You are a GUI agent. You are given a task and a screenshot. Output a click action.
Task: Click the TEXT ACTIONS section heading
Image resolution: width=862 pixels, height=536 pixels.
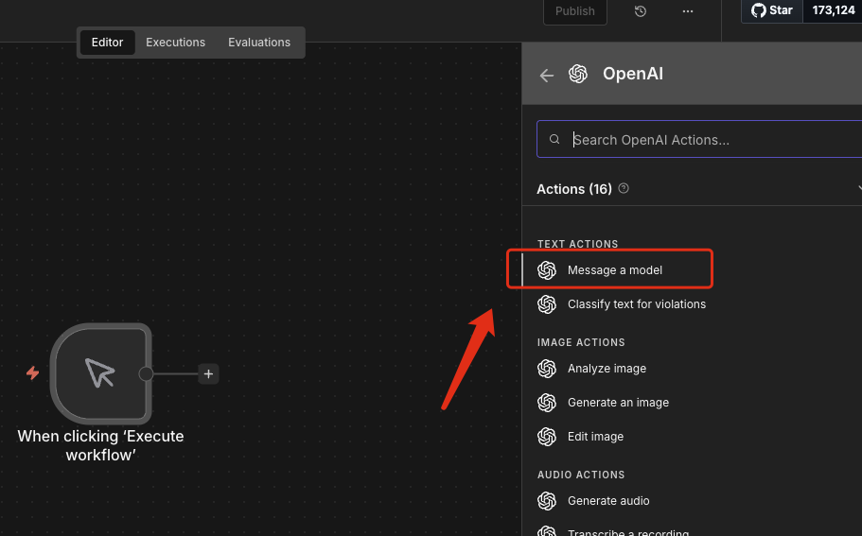577,244
